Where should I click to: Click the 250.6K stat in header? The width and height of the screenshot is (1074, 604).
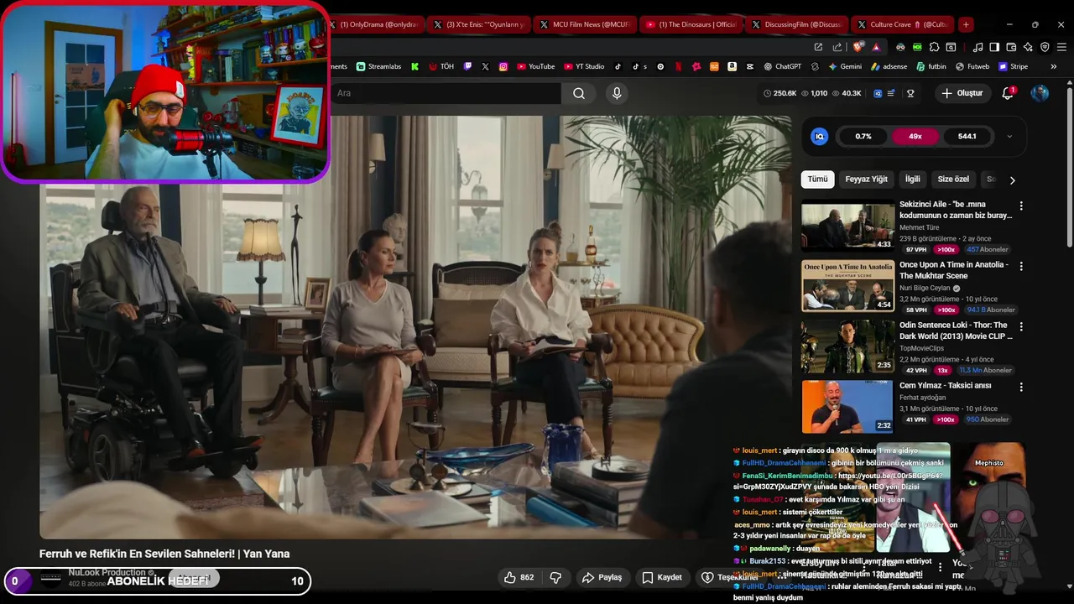pos(779,93)
